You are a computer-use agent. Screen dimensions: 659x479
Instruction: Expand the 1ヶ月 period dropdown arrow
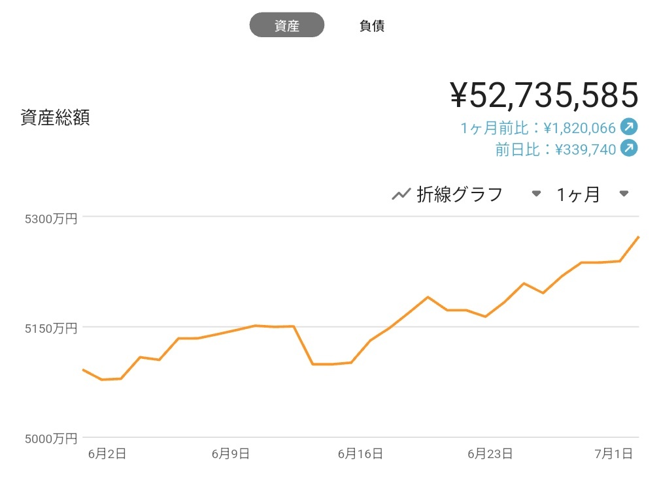(624, 194)
